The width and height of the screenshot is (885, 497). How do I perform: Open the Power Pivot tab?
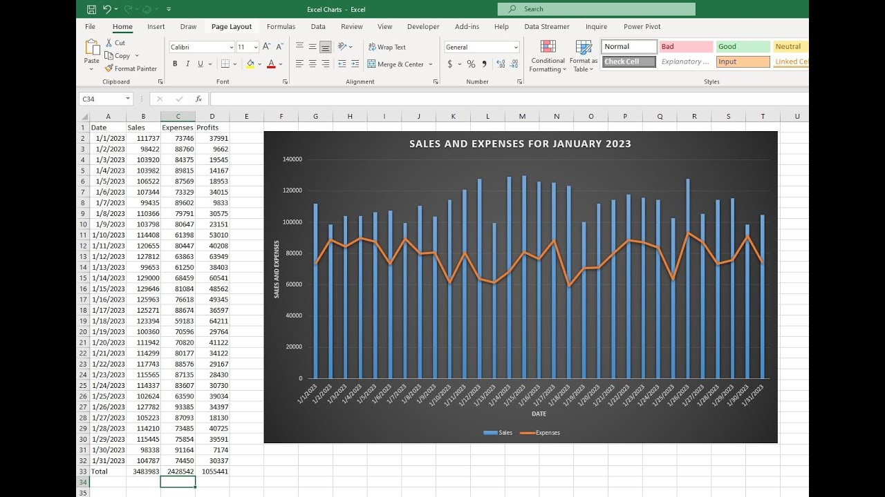[x=642, y=27]
